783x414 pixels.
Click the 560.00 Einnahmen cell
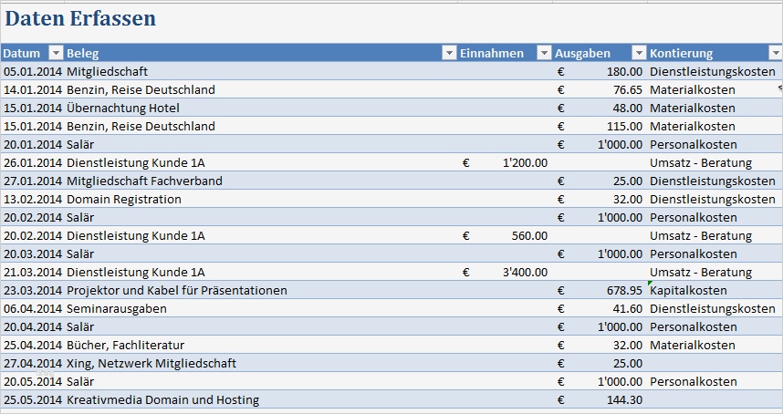(x=529, y=235)
